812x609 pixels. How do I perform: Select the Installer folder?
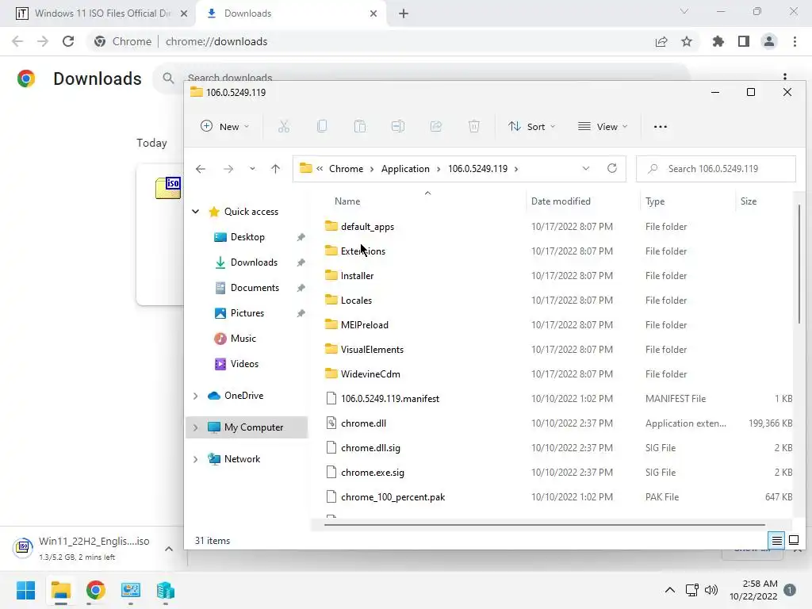pyautogui.click(x=357, y=275)
